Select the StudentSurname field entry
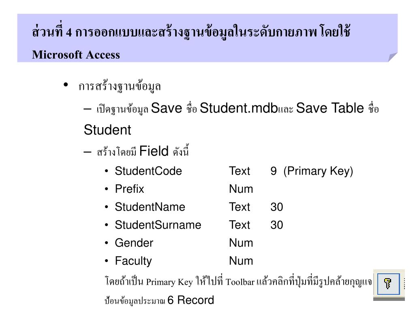The width and height of the screenshot is (415, 311). [158, 225]
